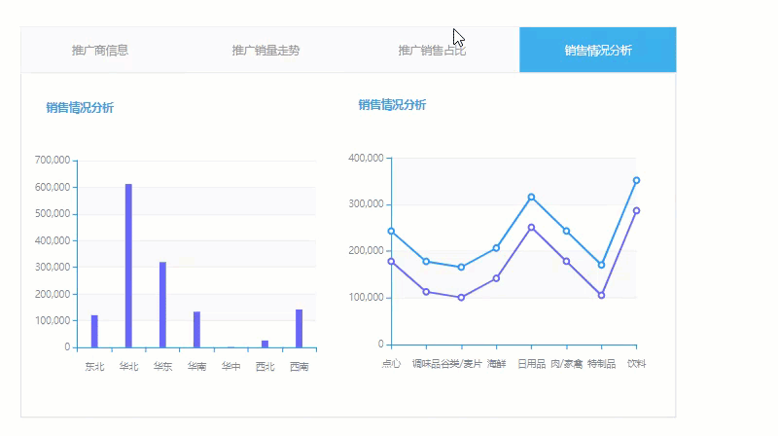Click the 华北 bar in the bar chart
Image resolution: width=778 pixels, height=436 pixels.
click(128, 266)
